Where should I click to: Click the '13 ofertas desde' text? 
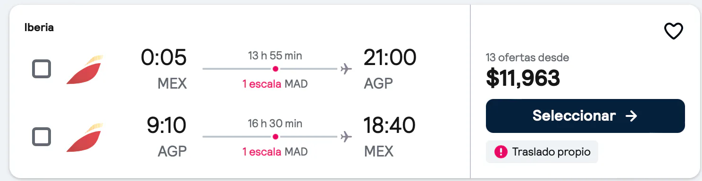(x=527, y=58)
